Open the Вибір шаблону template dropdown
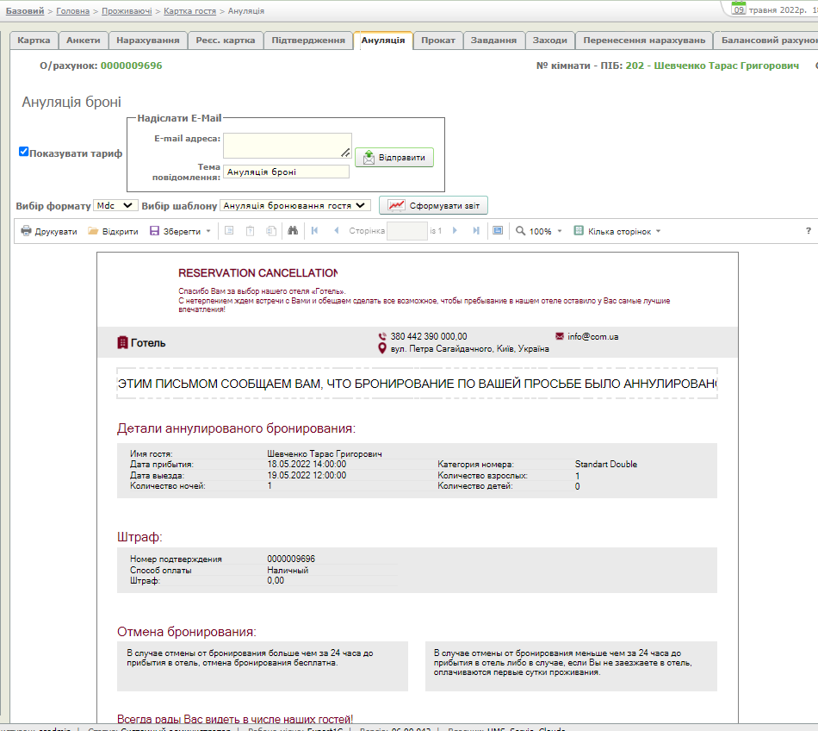The image size is (818, 731). [x=295, y=205]
